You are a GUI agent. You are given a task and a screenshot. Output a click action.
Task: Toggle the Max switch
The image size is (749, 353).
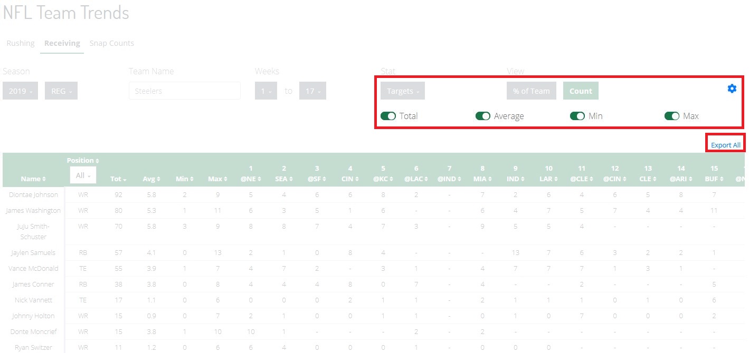click(672, 116)
